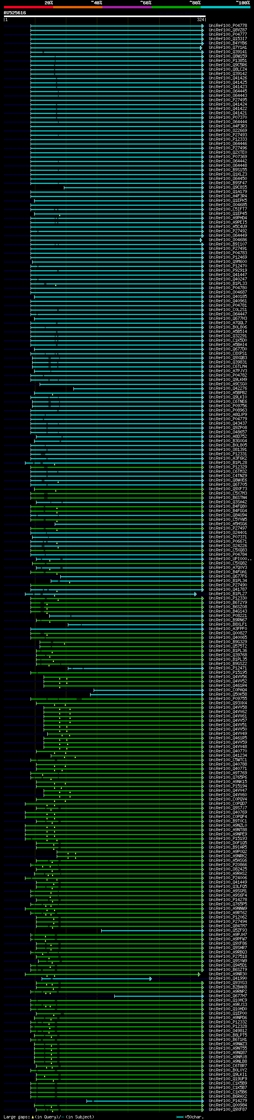Select hit label UniRef100_P12330
254x1120 pixels.
(228, 598)
